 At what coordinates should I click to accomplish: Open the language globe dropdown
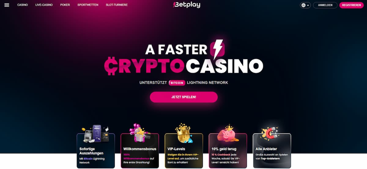305,5
